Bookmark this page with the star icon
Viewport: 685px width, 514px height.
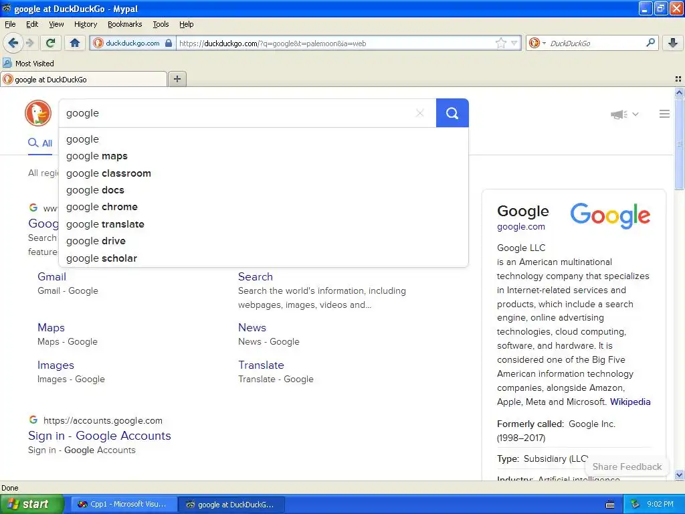pos(500,43)
